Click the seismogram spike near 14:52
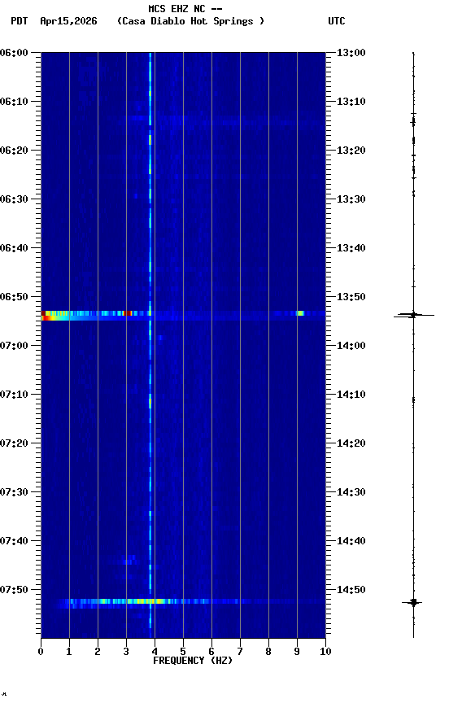Viewport: 449px width, 703px height. tap(413, 603)
